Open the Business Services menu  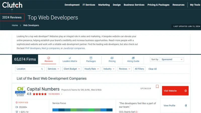134,5
